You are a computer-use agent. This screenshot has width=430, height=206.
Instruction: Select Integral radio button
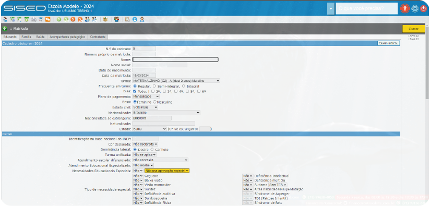[x=184, y=86]
